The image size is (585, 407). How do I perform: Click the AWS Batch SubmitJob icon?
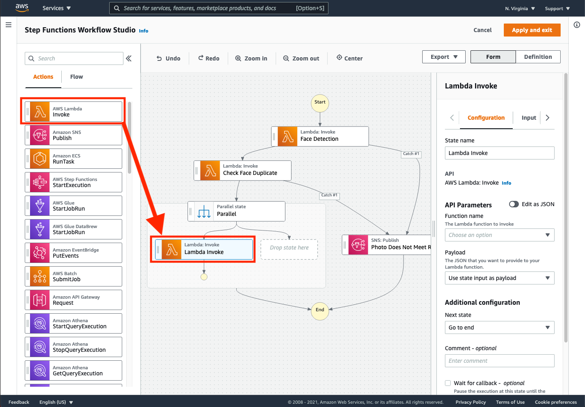[40, 276]
